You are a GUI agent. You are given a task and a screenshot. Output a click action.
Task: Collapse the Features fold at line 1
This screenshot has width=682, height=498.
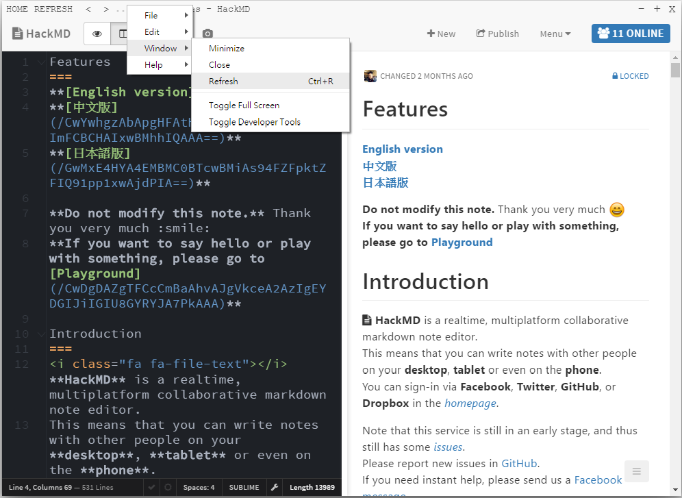coord(41,62)
